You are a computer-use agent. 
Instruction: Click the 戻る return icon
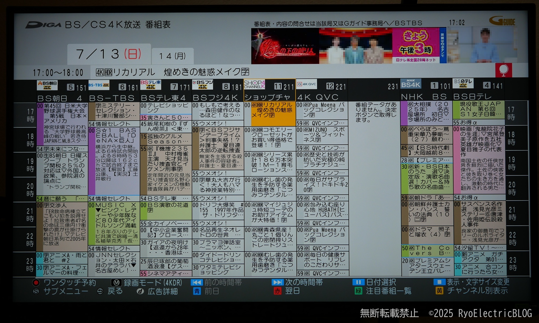100,291
